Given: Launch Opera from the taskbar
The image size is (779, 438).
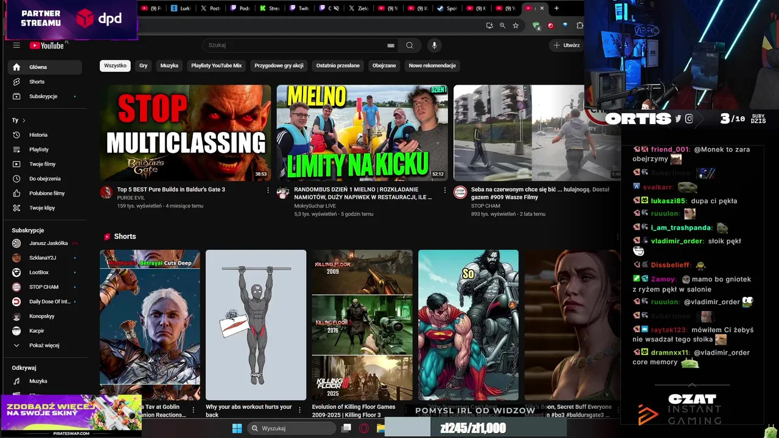Looking at the screenshot, I should 364,428.
